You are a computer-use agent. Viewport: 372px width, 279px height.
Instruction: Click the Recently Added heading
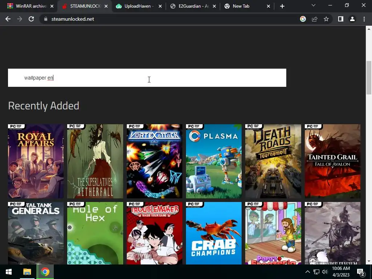[x=44, y=106]
